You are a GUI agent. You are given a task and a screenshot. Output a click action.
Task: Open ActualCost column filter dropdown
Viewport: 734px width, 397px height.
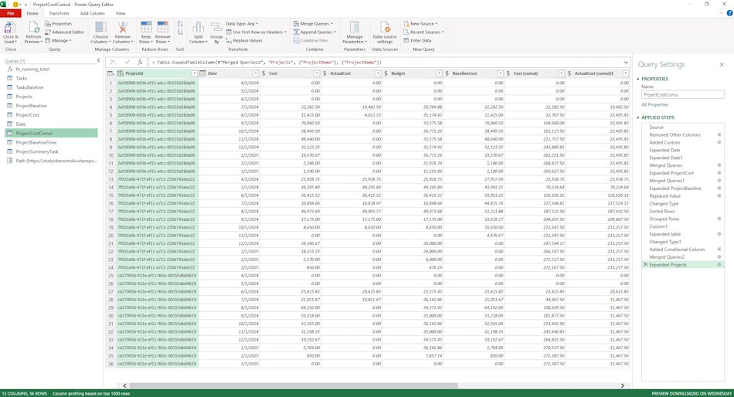[378, 73]
